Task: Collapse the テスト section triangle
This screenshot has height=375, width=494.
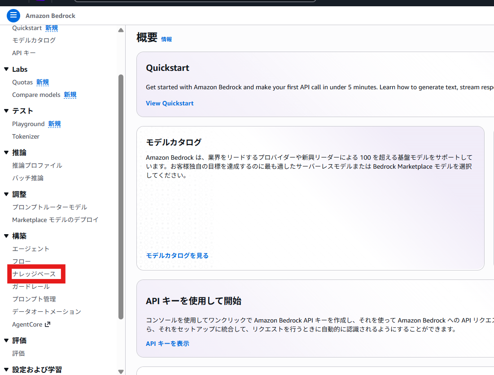Action: pos(6,110)
